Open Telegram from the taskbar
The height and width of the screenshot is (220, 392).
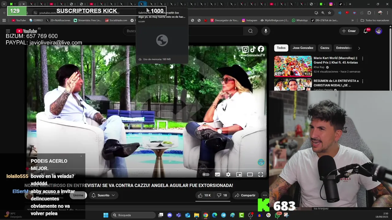pyautogui.click(x=223, y=215)
